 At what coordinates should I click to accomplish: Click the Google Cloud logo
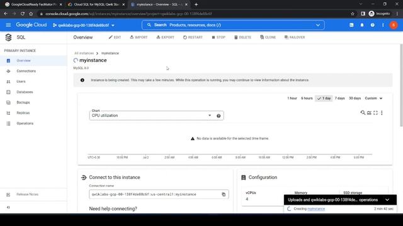pos(31,25)
